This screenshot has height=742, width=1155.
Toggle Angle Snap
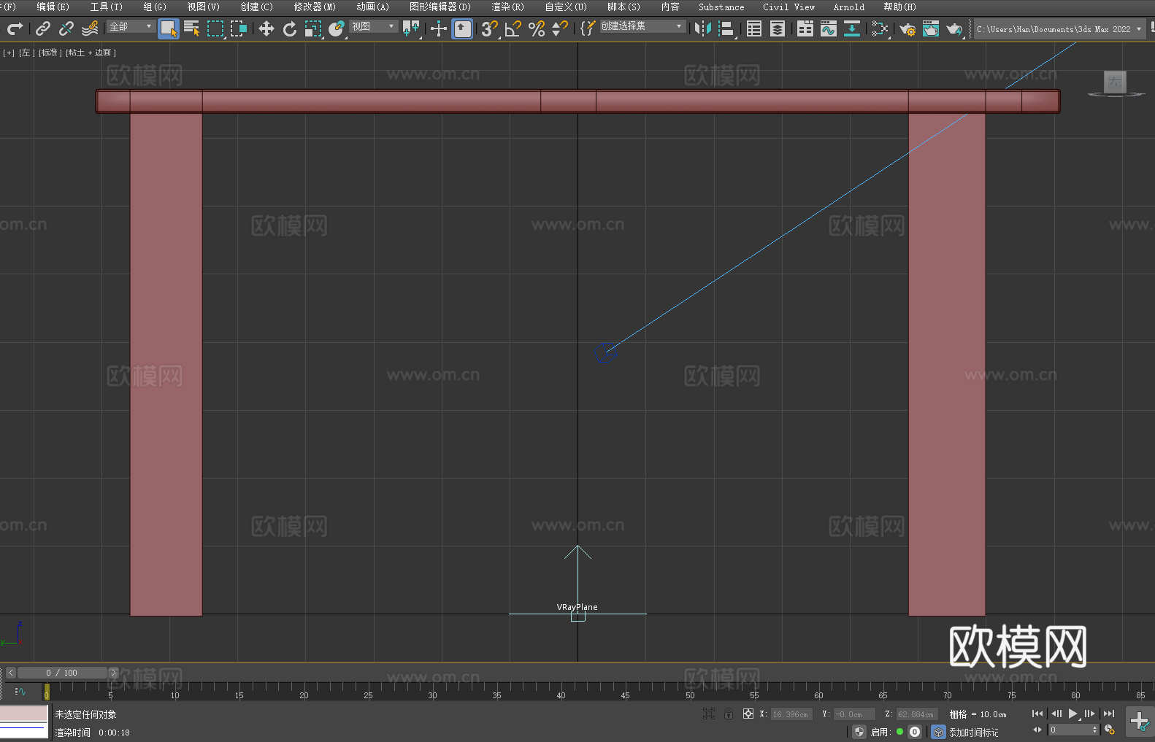pyautogui.click(x=513, y=28)
